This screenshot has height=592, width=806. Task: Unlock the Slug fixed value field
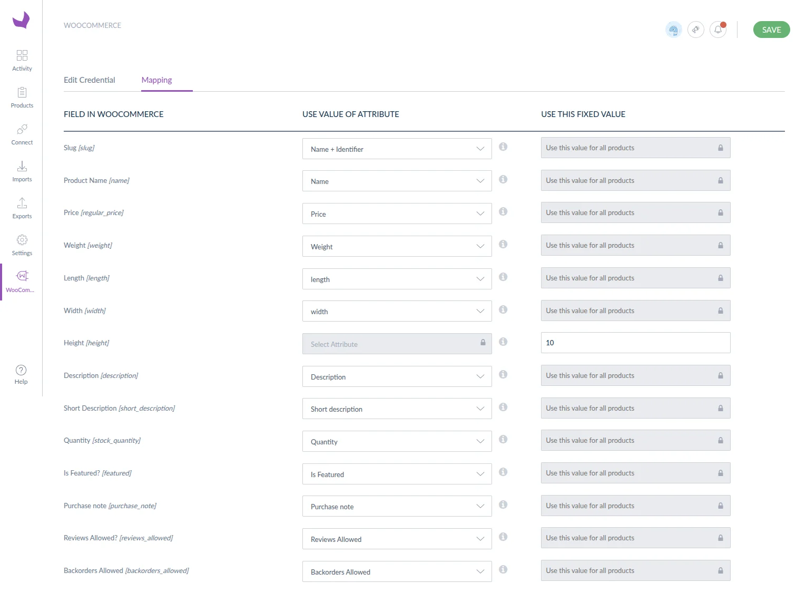[x=721, y=148]
